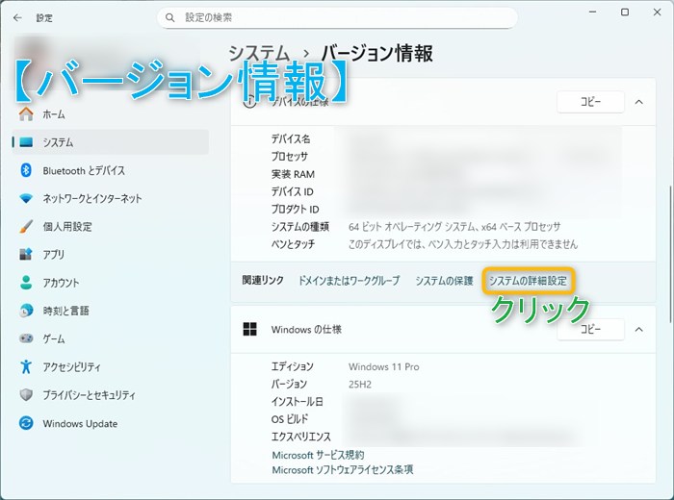Click the アクセシビリティ figure icon
674x500 pixels.
[x=26, y=367]
